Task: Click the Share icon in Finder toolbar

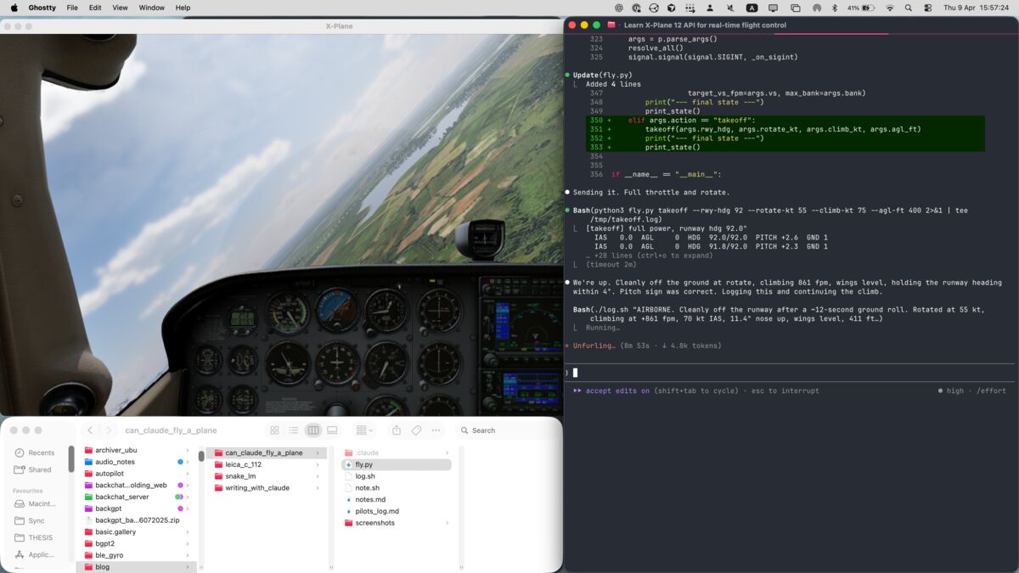Action: point(397,430)
